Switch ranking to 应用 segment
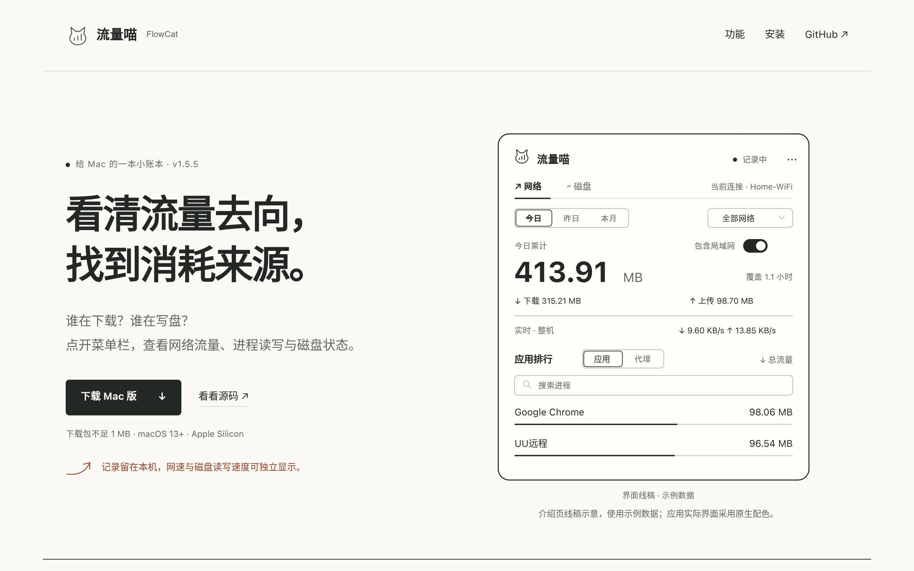Viewport: 914px width, 571px height. [x=602, y=359]
